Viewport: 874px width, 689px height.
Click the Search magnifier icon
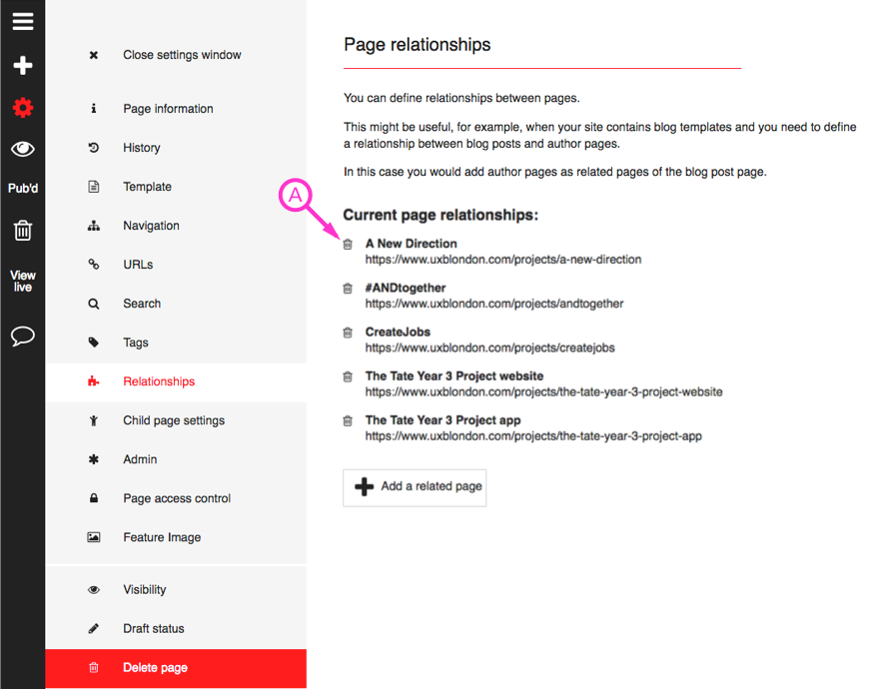pyautogui.click(x=94, y=304)
